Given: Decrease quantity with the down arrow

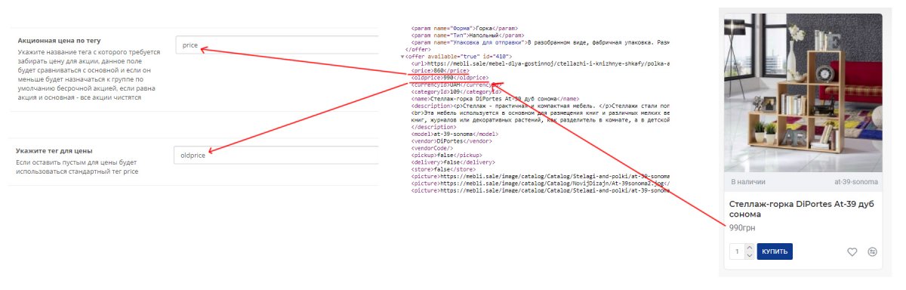Looking at the screenshot, I should click(749, 256).
